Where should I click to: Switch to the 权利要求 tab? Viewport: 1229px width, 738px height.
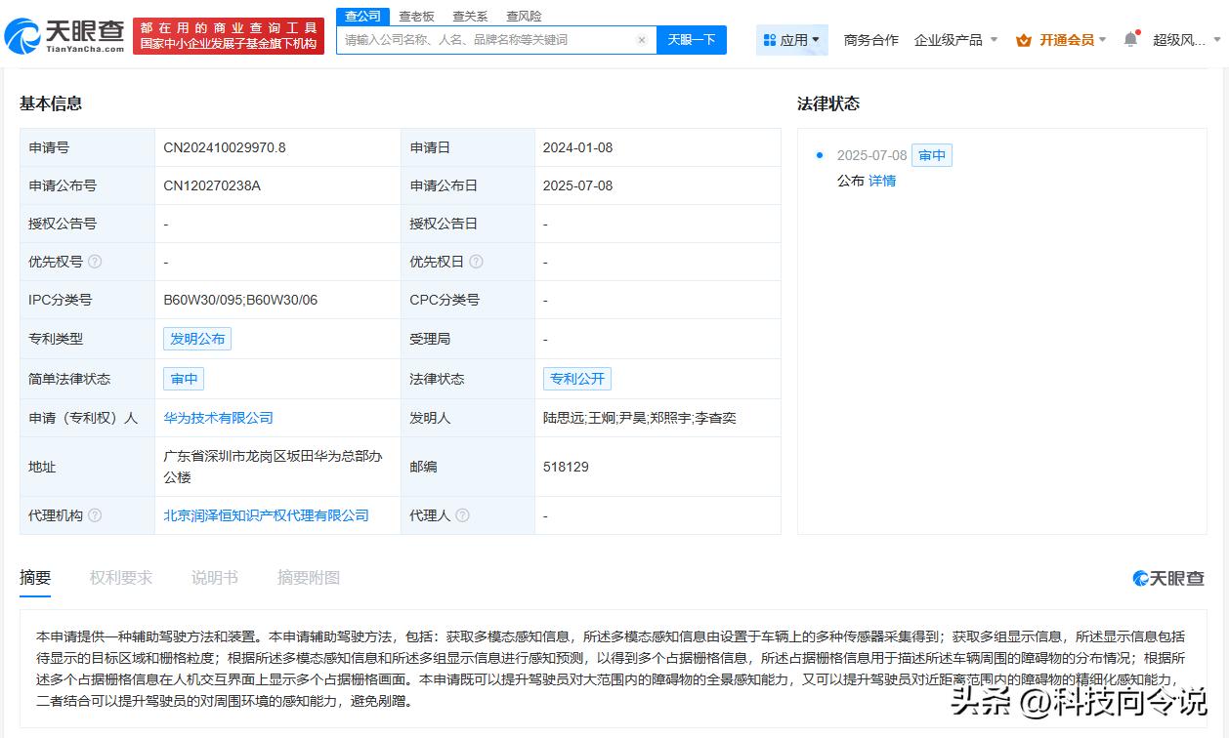coord(121,578)
